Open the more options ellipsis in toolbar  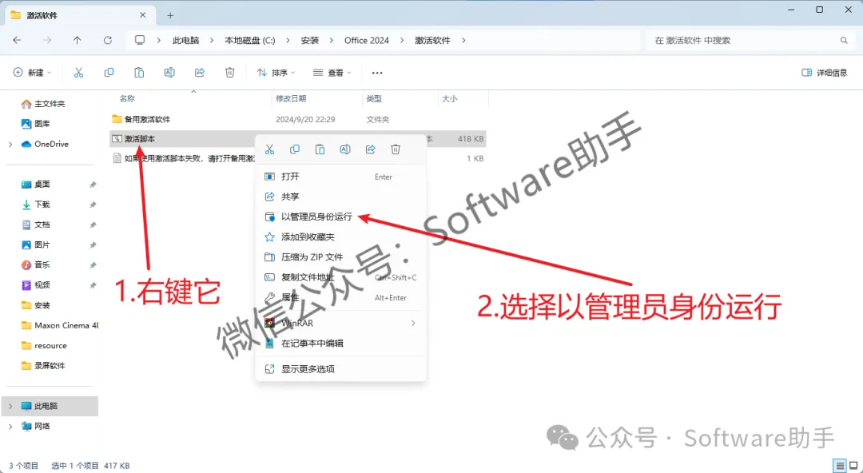377,73
